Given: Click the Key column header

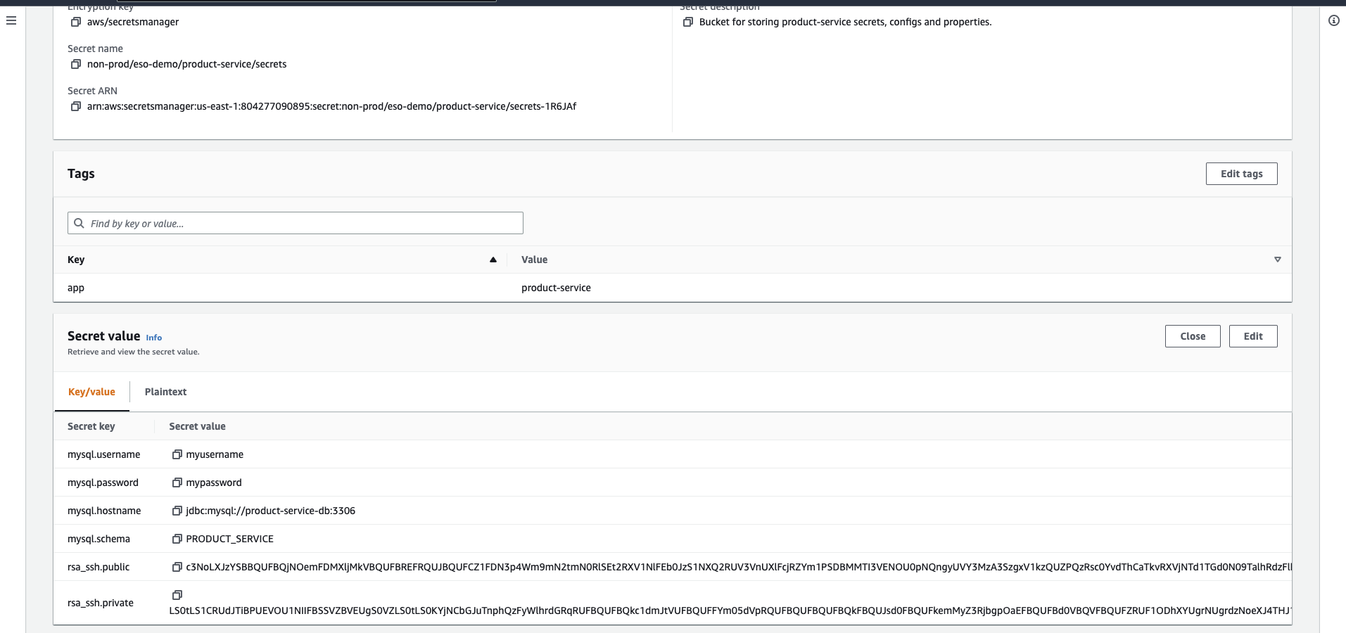Looking at the screenshot, I should [x=76, y=260].
